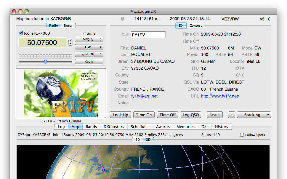This screenshot has width=287, height=179.
Task: Open the VFO A dropdown
Action: 89,39
